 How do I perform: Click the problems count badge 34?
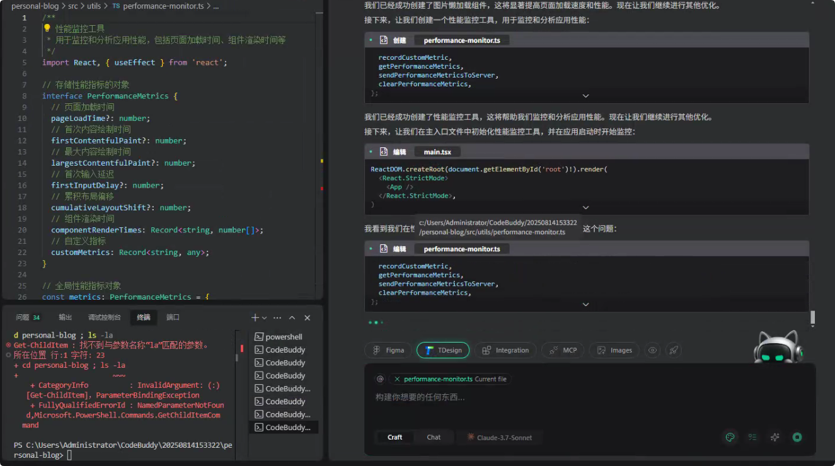click(x=37, y=317)
